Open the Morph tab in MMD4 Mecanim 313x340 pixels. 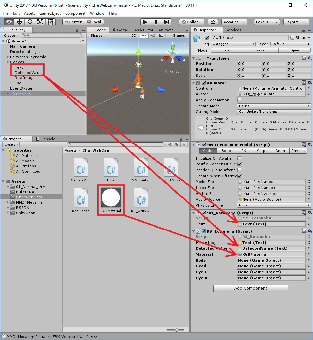262,151
